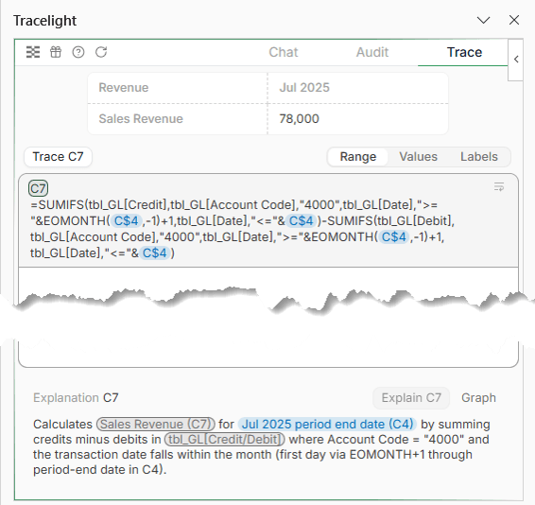Switch to the Audit tab

372,52
